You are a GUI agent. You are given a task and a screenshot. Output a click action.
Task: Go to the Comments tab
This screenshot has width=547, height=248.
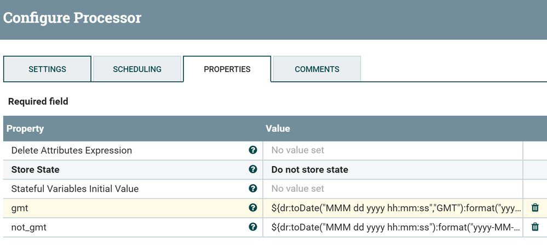point(317,69)
